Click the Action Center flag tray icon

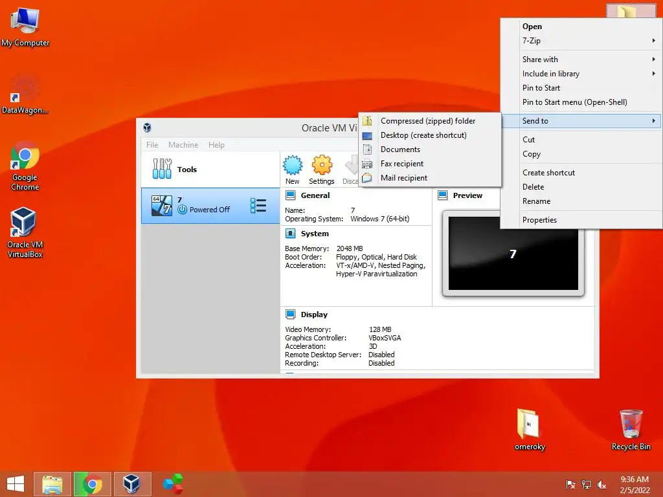571,484
